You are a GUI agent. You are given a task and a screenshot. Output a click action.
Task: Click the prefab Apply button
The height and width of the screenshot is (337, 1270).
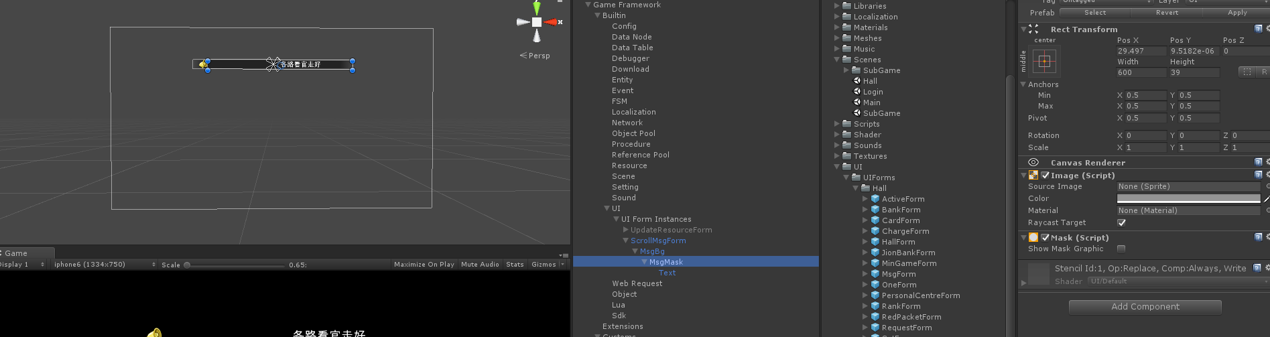pos(1236,13)
